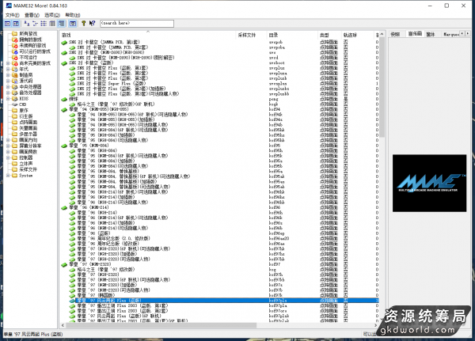This screenshot has width=475, height=341.
Task: Select the 制造商 folder icon
Action: pos(14,75)
